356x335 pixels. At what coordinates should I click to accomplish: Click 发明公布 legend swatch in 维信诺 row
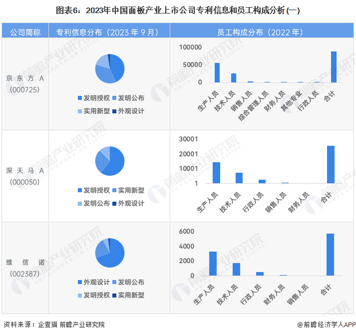114,282
